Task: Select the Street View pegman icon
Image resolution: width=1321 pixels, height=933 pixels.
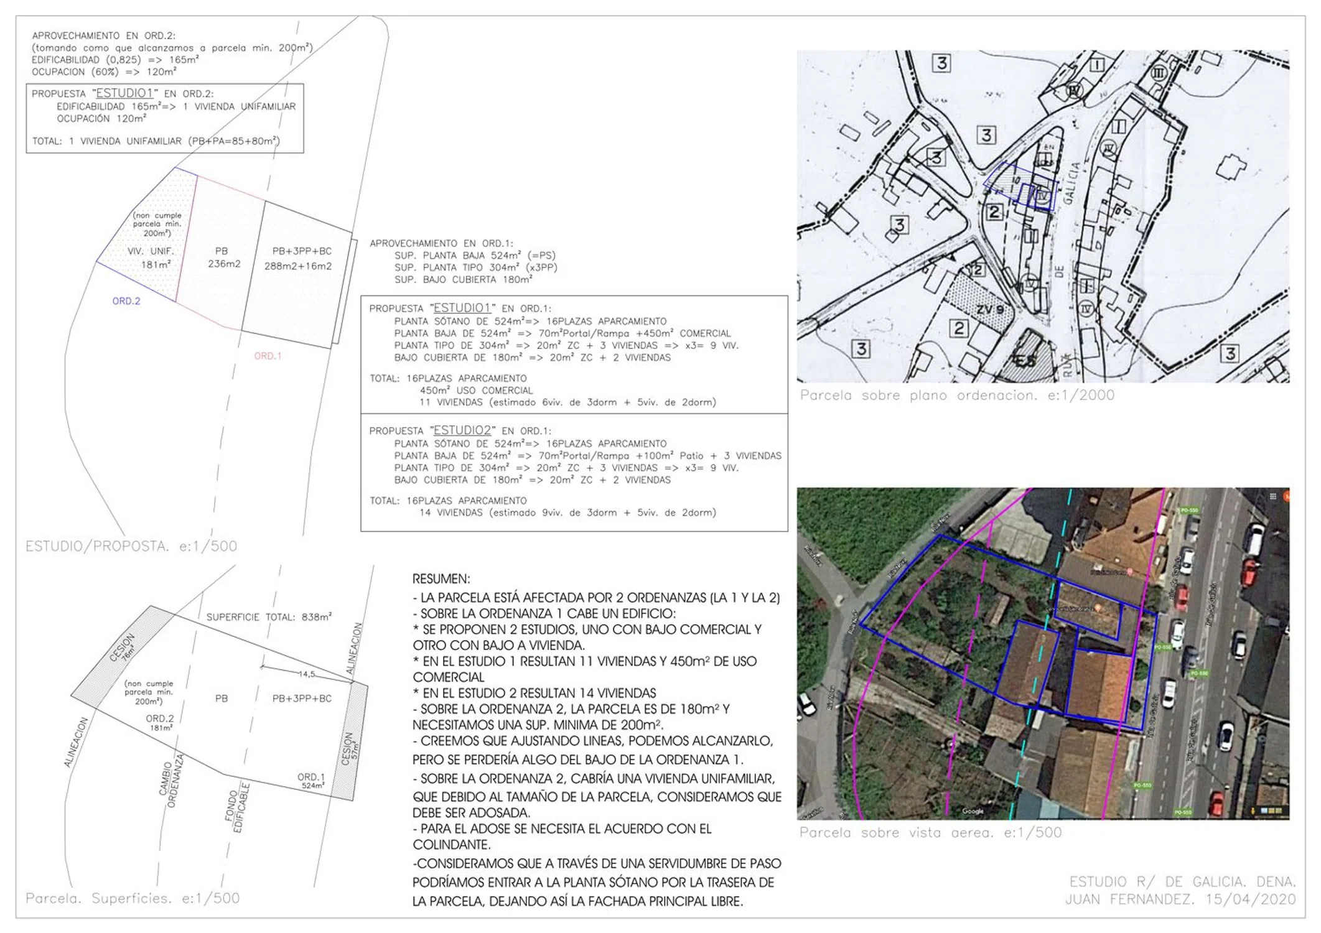Action: pos(1253,811)
